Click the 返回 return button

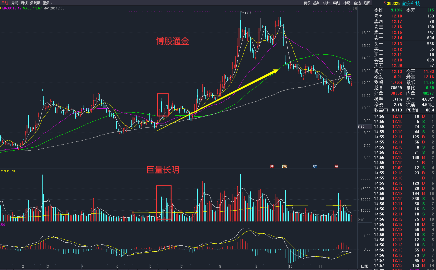point(367,3)
